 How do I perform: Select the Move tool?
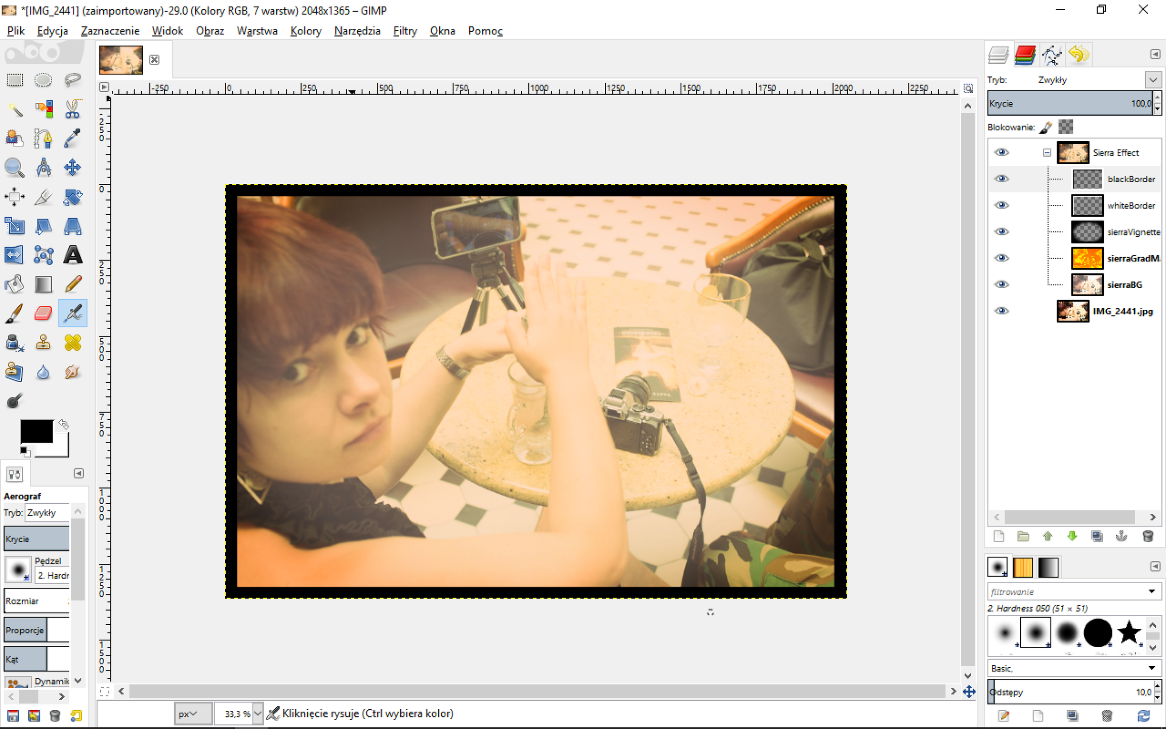pos(72,167)
